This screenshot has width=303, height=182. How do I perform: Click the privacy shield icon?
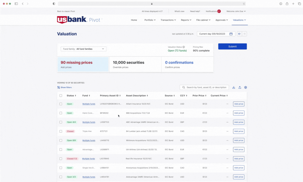pyautogui.click(x=54, y=4)
